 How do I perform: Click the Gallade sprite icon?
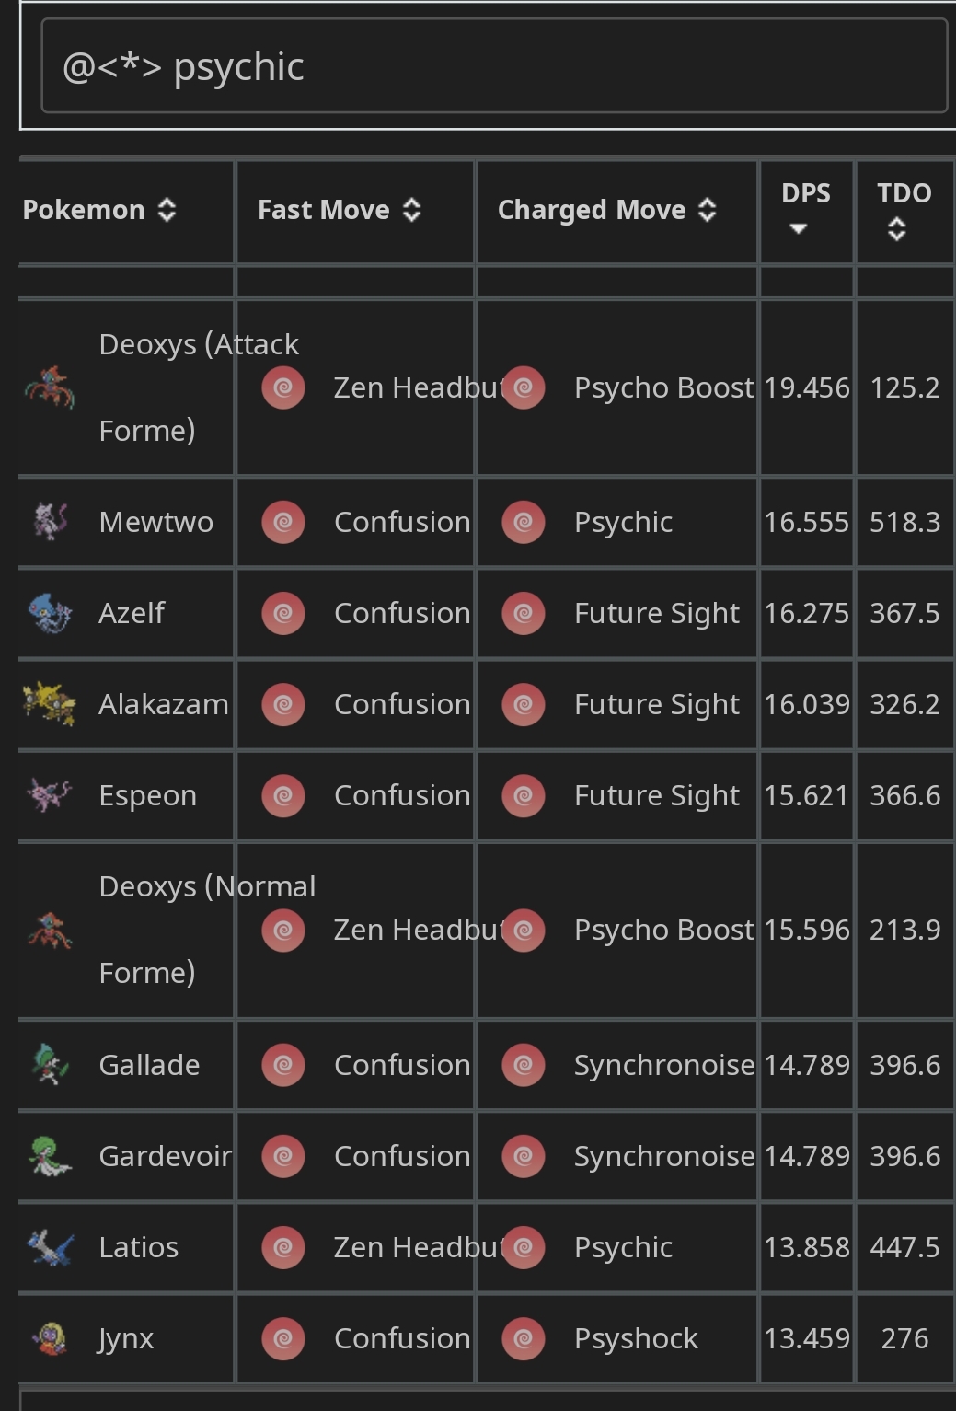point(49,1065)
